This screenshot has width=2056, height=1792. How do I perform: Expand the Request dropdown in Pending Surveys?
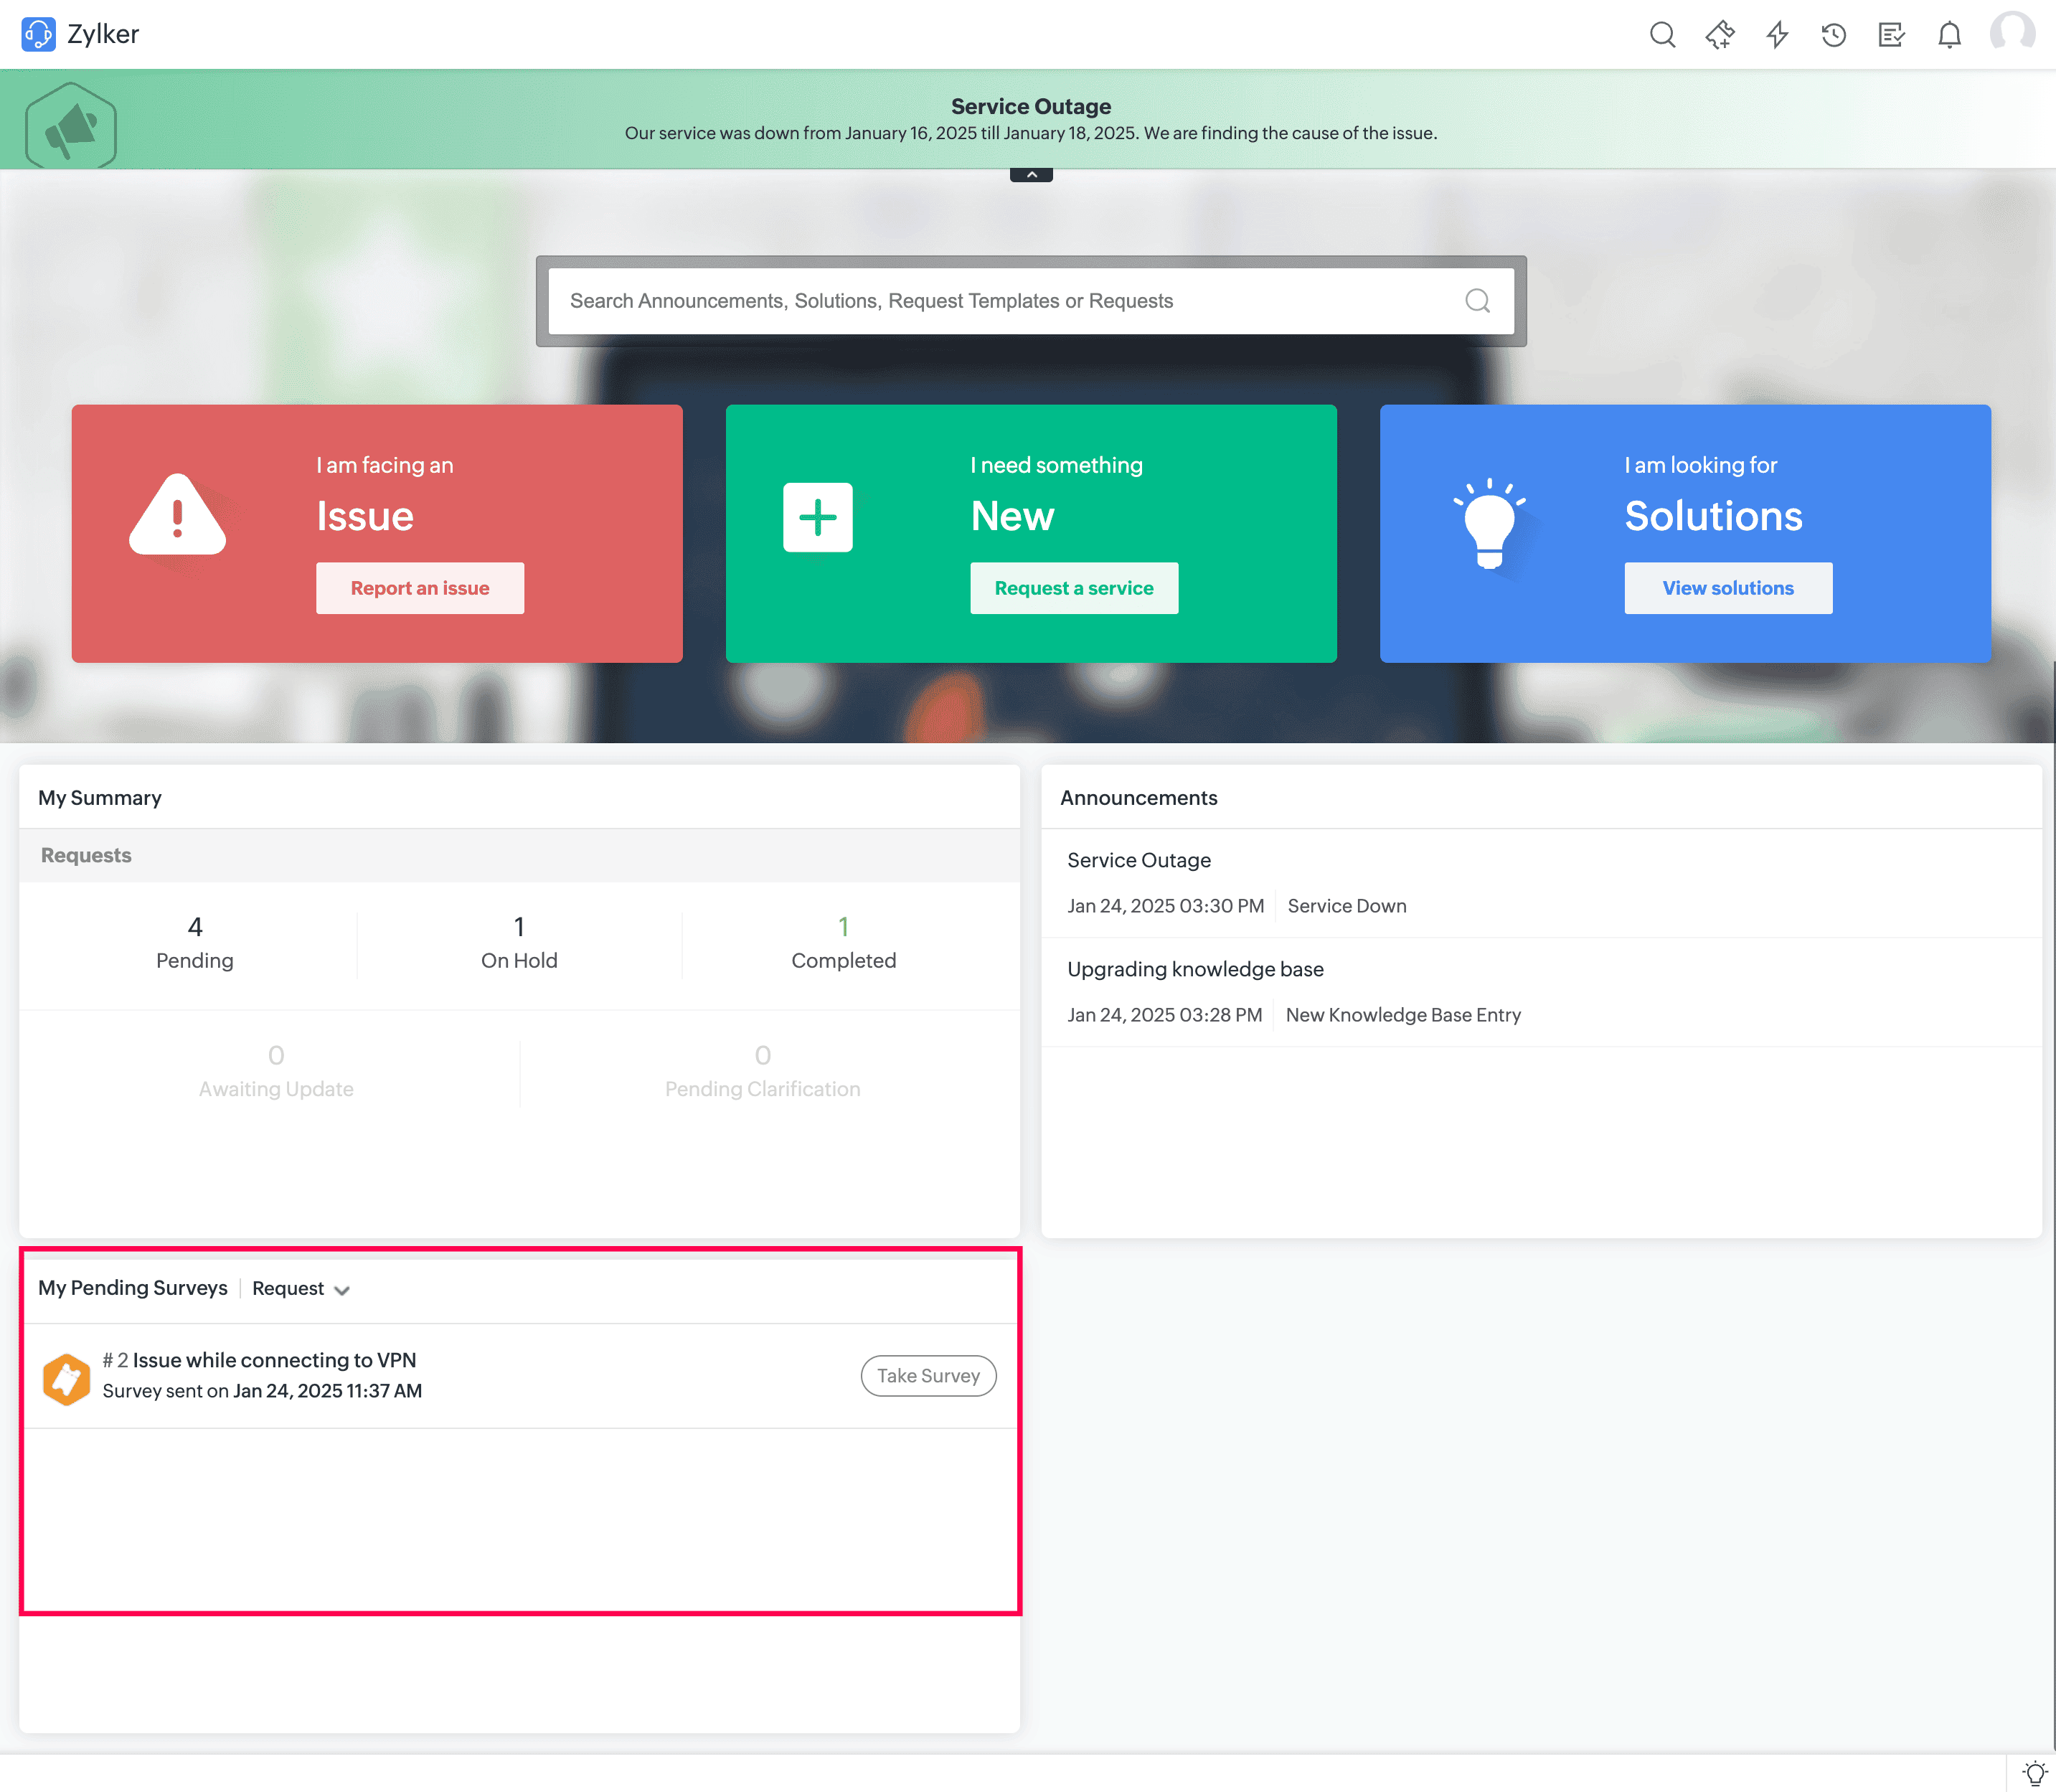pos(301,1289)
